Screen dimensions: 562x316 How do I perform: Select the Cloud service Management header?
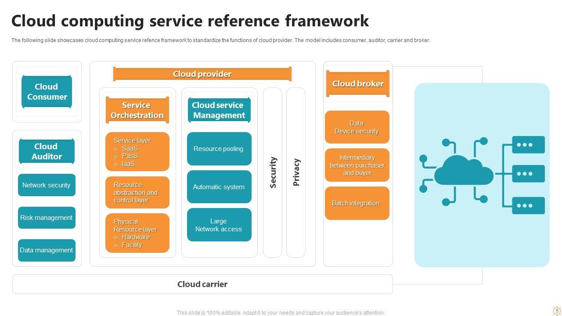point(219,110)
